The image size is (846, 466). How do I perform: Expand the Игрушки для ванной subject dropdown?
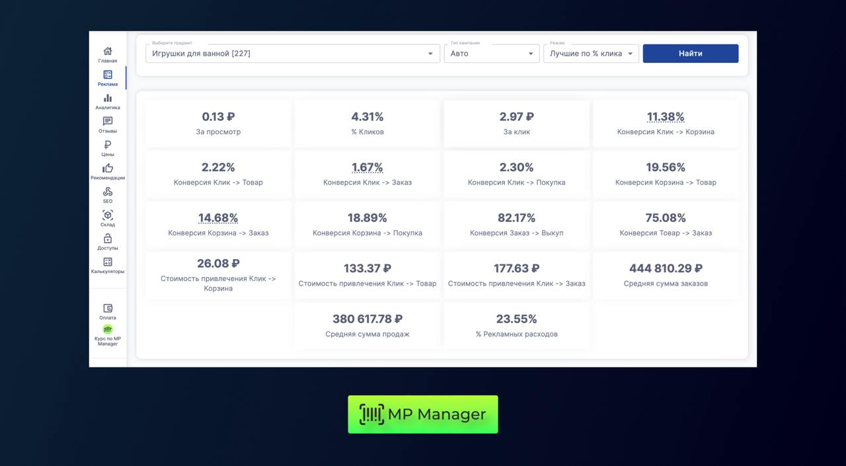[430, 54]
